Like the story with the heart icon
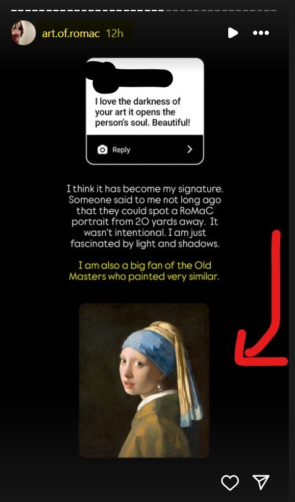This screenshot has width=295, height=502. (x=230, y=482)
